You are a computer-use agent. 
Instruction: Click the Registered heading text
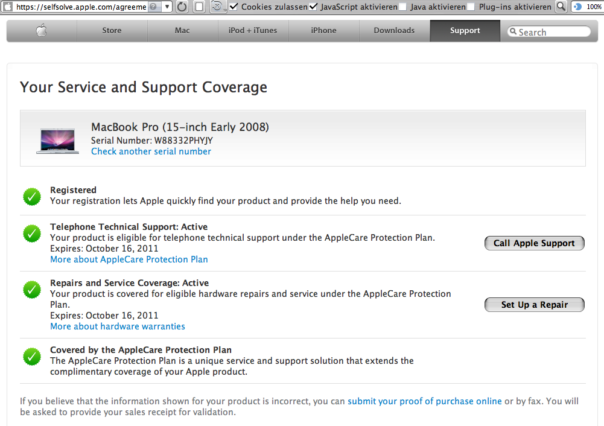[73, 190]
